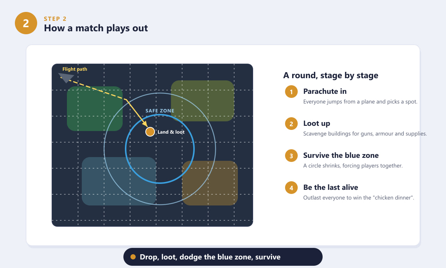Click the Parachute in heading
446x268 pixels.
(325, 91)
